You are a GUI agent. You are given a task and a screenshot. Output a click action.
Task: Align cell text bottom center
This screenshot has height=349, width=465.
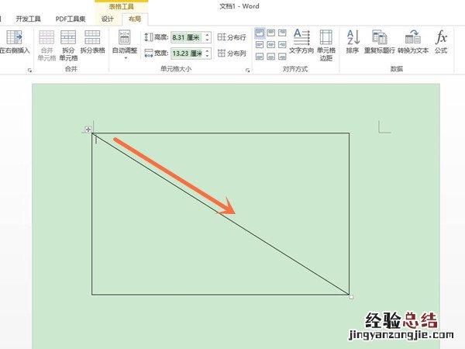[270, 57]
